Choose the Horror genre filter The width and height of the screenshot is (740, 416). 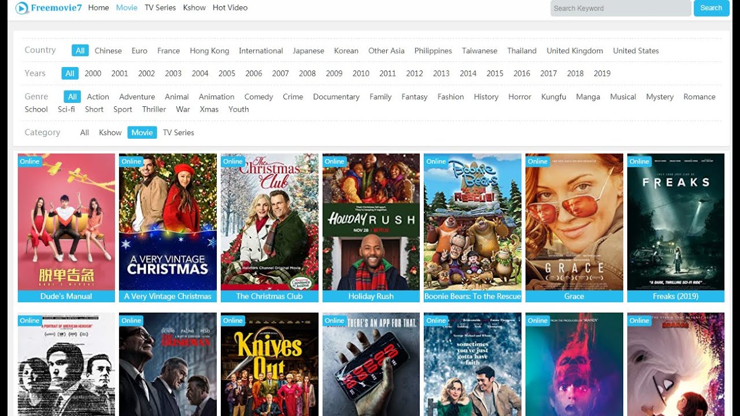[x=519, y=97]
